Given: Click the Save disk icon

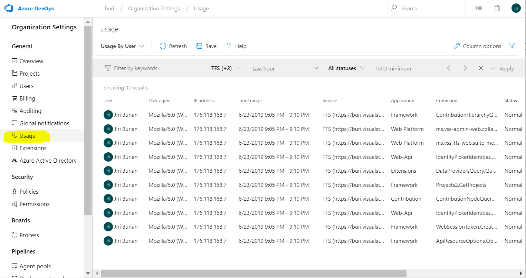Looking at the screenshot, I should point(199,46).
